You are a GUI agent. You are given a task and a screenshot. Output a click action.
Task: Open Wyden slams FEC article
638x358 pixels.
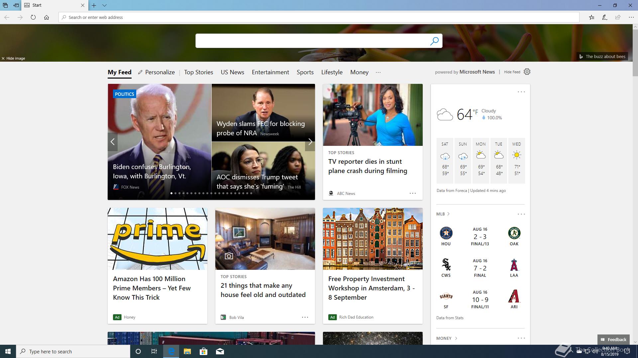tap(261, 128)
